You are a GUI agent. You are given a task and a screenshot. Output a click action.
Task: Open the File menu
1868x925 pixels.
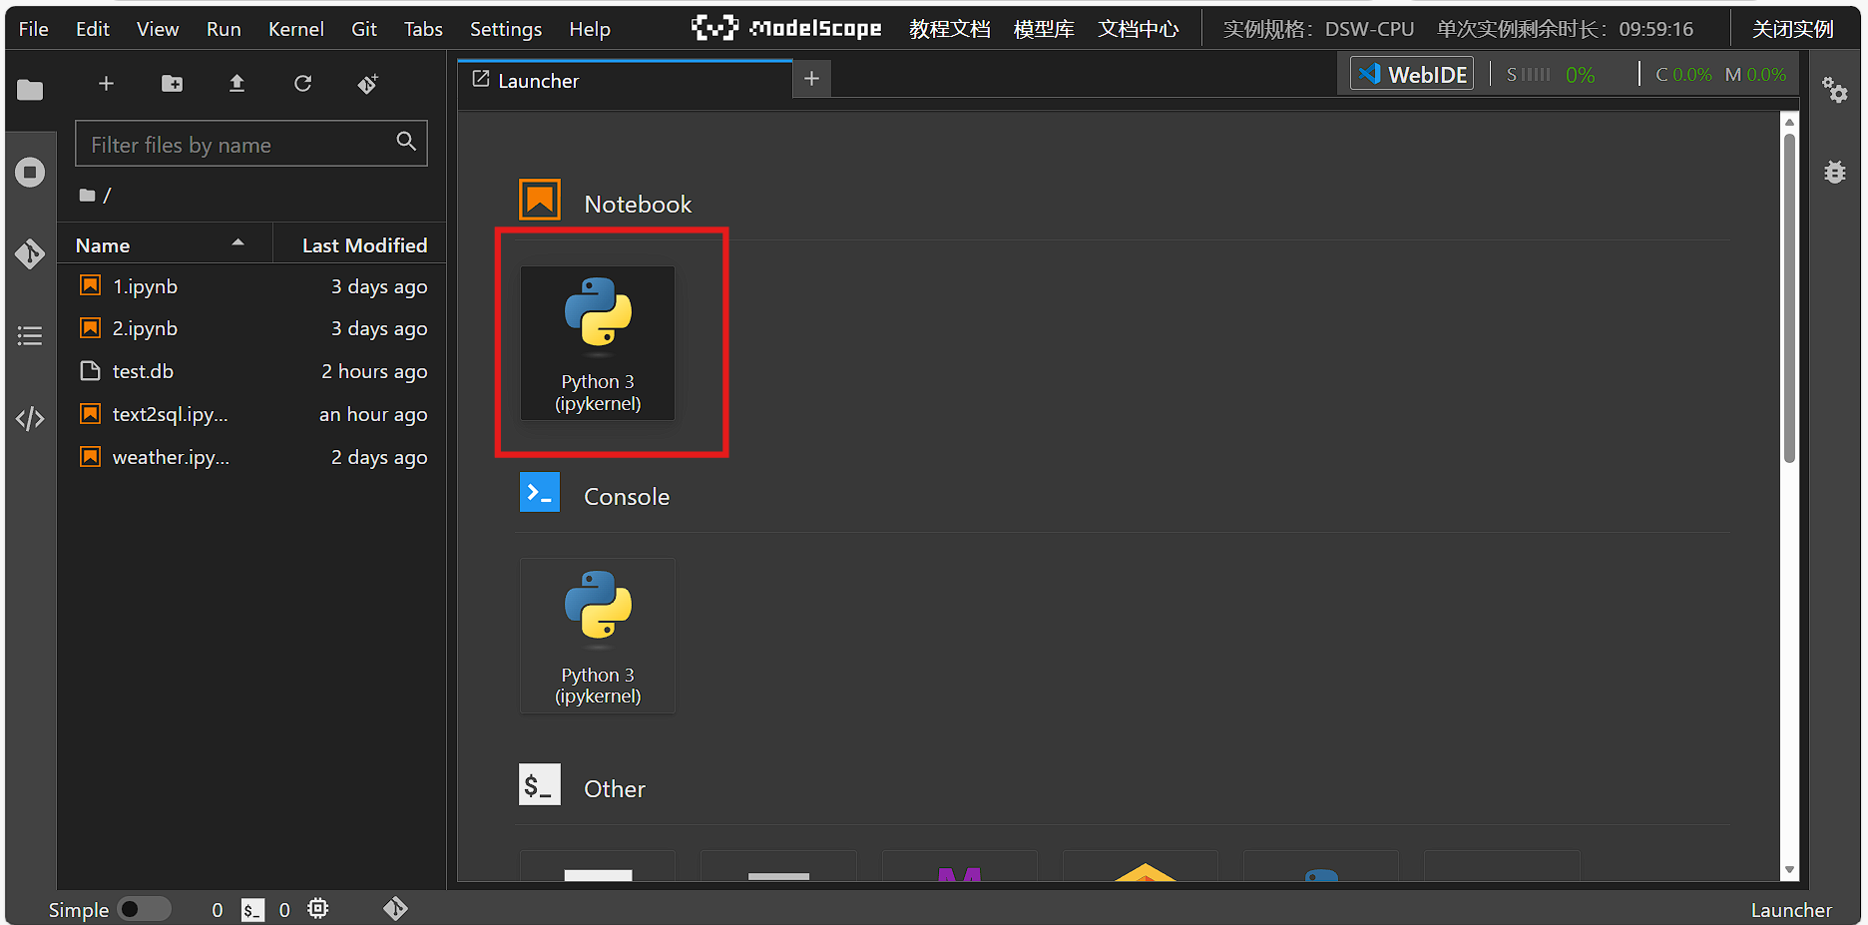pyautogui.click(x=34, y=29)
